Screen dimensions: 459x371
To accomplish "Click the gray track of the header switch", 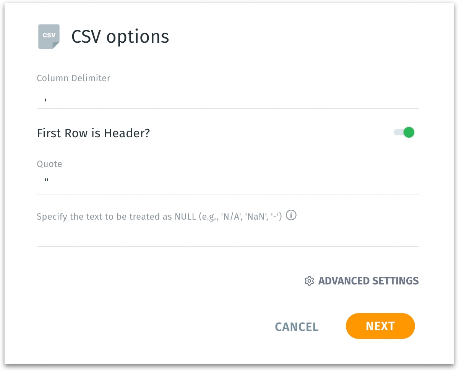I will click(397, 133).
